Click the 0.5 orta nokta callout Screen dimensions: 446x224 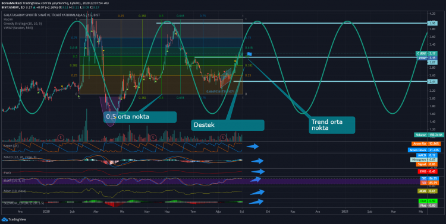[140, 117]
